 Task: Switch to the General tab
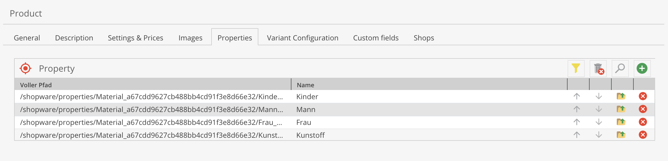[27, 38]
